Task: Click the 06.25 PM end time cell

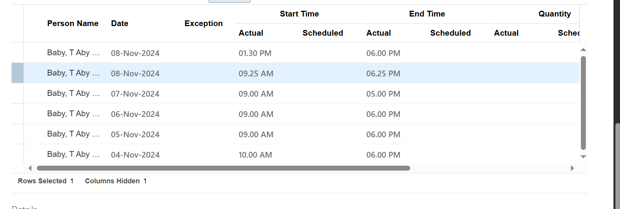Action: (383, 74)
